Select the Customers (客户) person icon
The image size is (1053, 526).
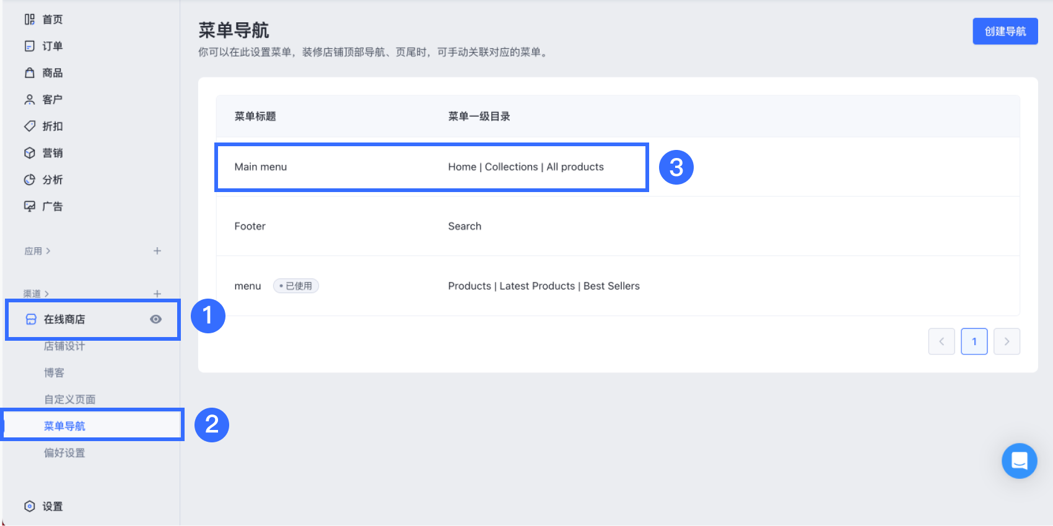(30, 100)
